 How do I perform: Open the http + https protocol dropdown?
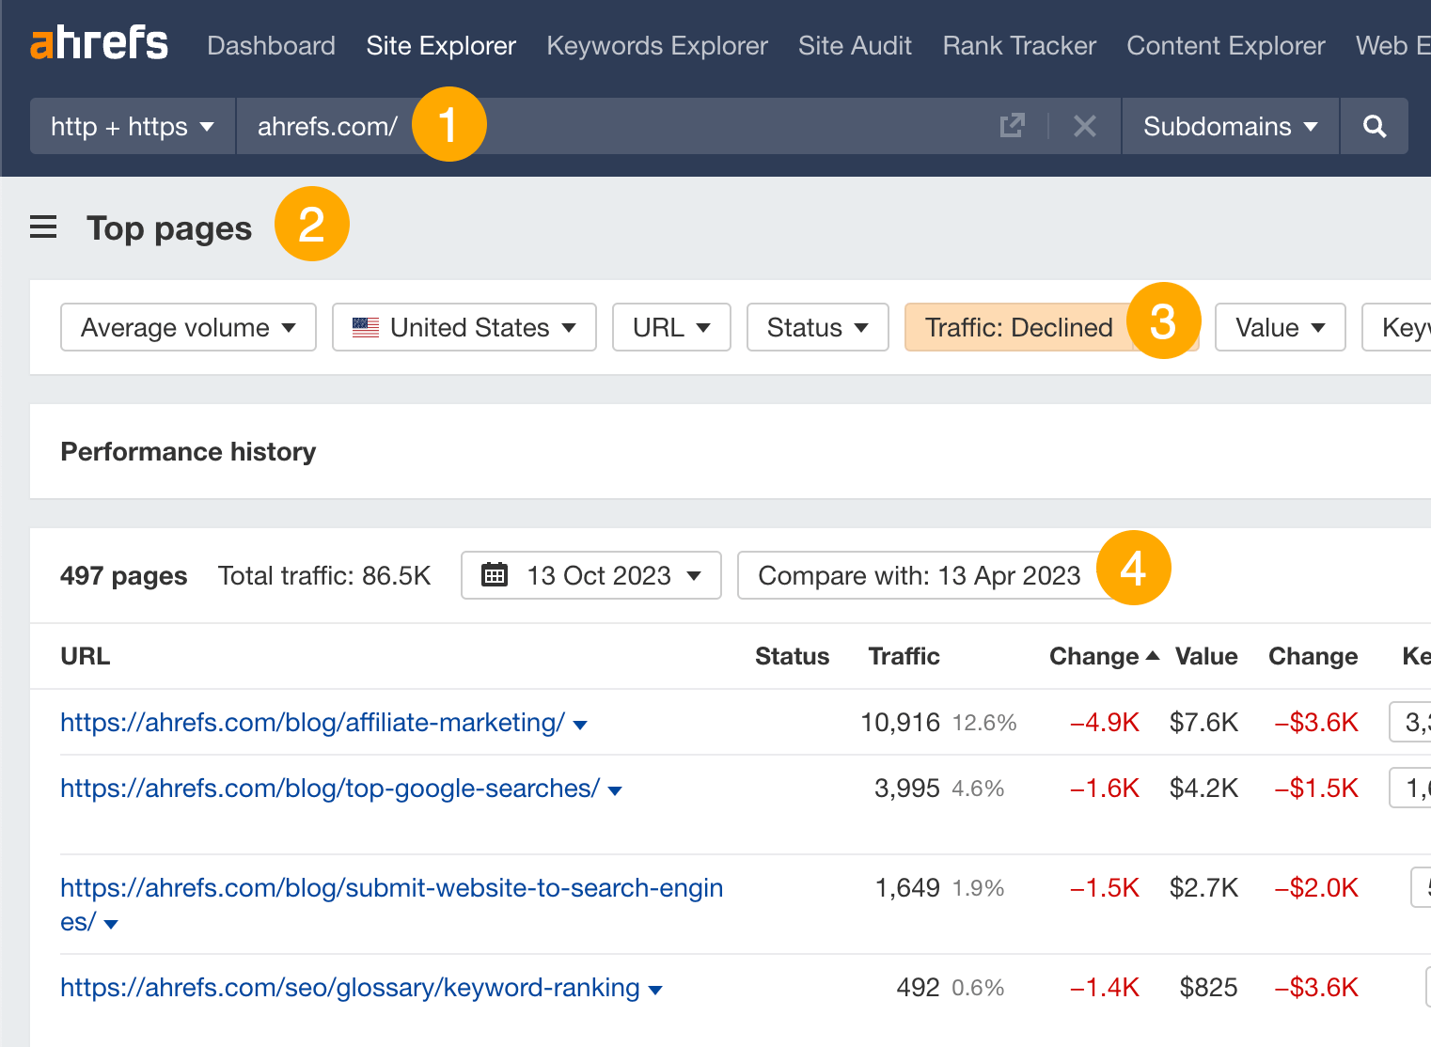coord(132,126)
